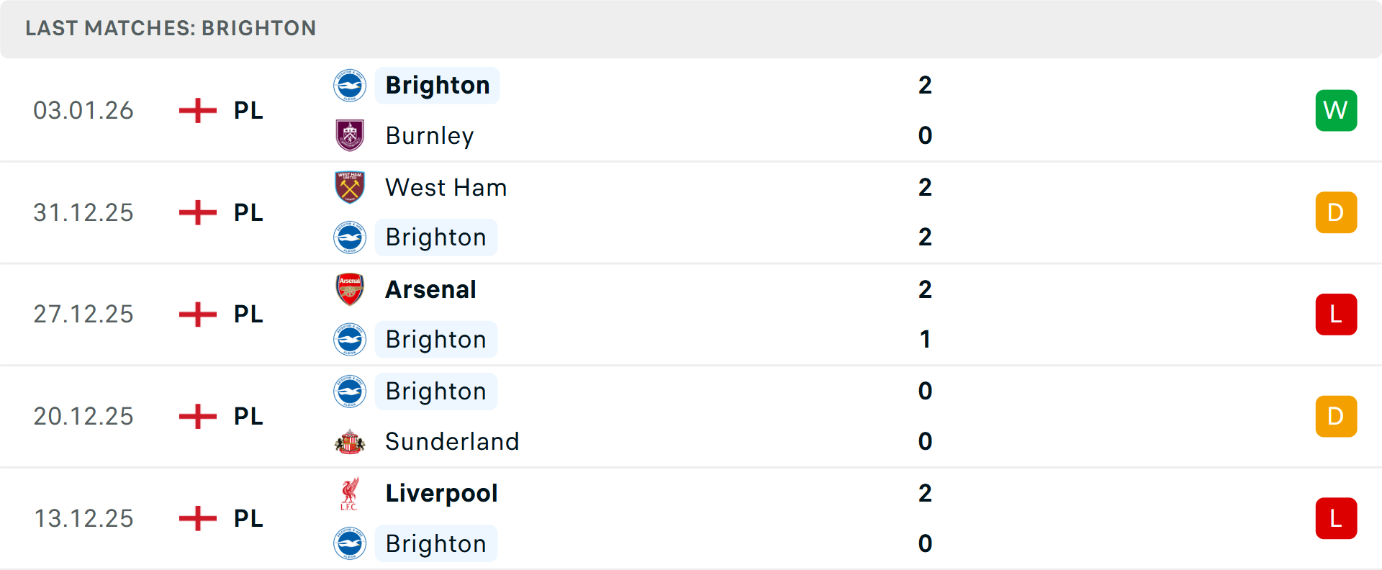Click PL league label for 03.01.26 match
1382x570 pixels.
click(x=248, y=110)
